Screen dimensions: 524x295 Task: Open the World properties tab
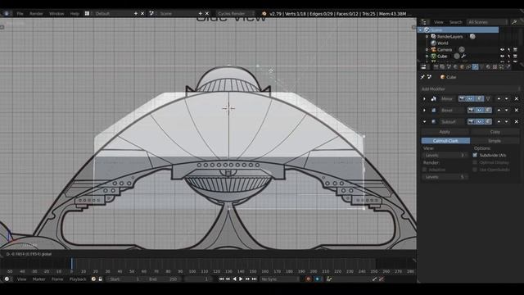coord(455,67)
